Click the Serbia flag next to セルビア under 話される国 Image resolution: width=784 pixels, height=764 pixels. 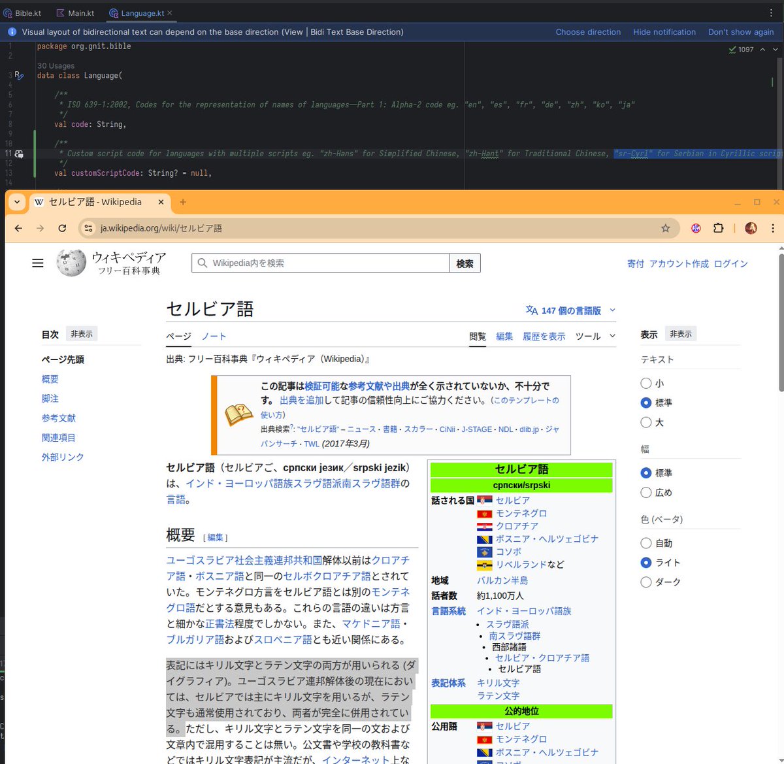click(x=484, y=501)
